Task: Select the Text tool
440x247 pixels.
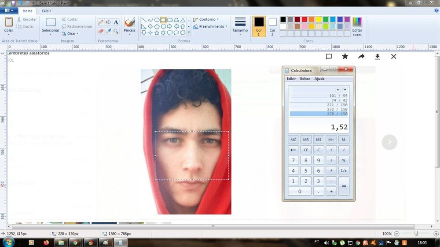Action: [x=116, y=22]
